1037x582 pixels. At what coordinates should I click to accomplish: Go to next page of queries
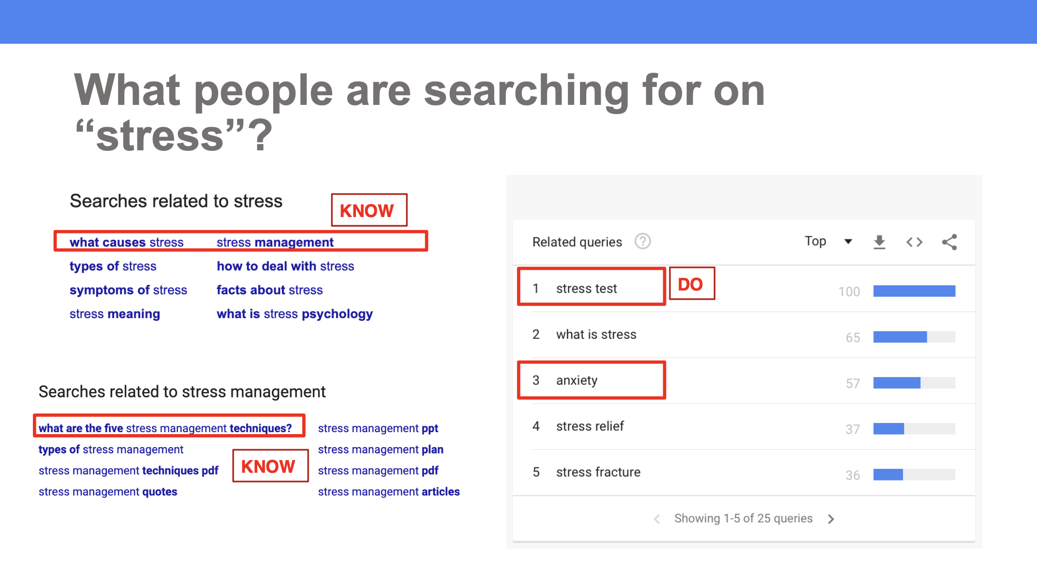coord(831,519)
